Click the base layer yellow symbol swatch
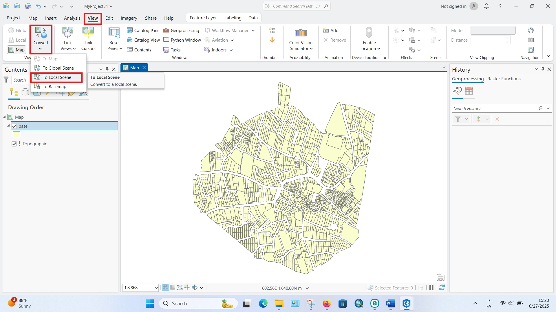 17,134
